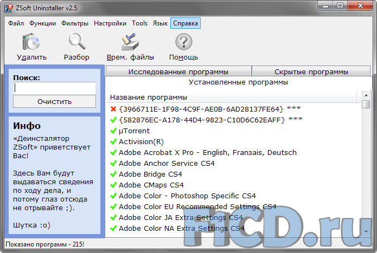Click green check beside Adobe Color EU Recommended
This screenshot has height=253, width=377.
point(113,206)
